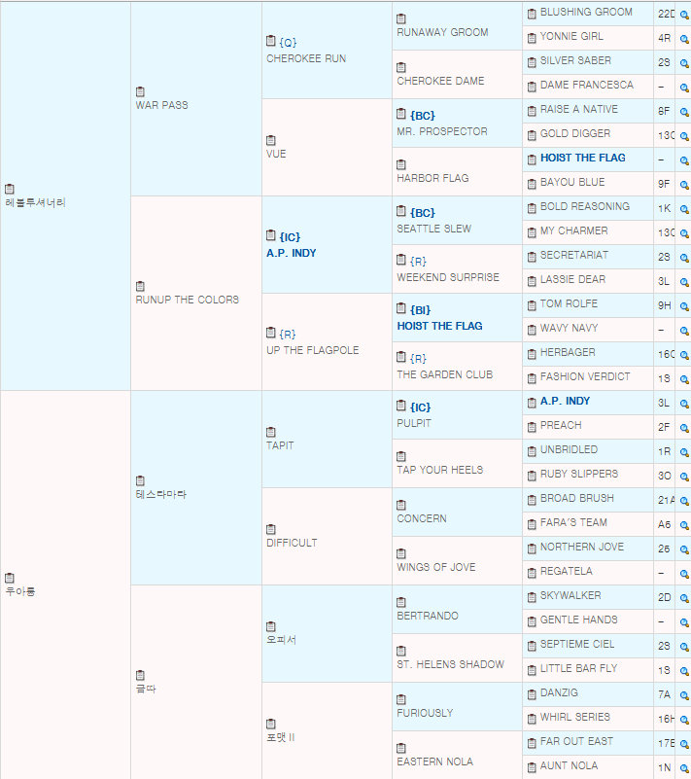Click the magnifier icon in the SECRETARIAT row

point(684,258)
